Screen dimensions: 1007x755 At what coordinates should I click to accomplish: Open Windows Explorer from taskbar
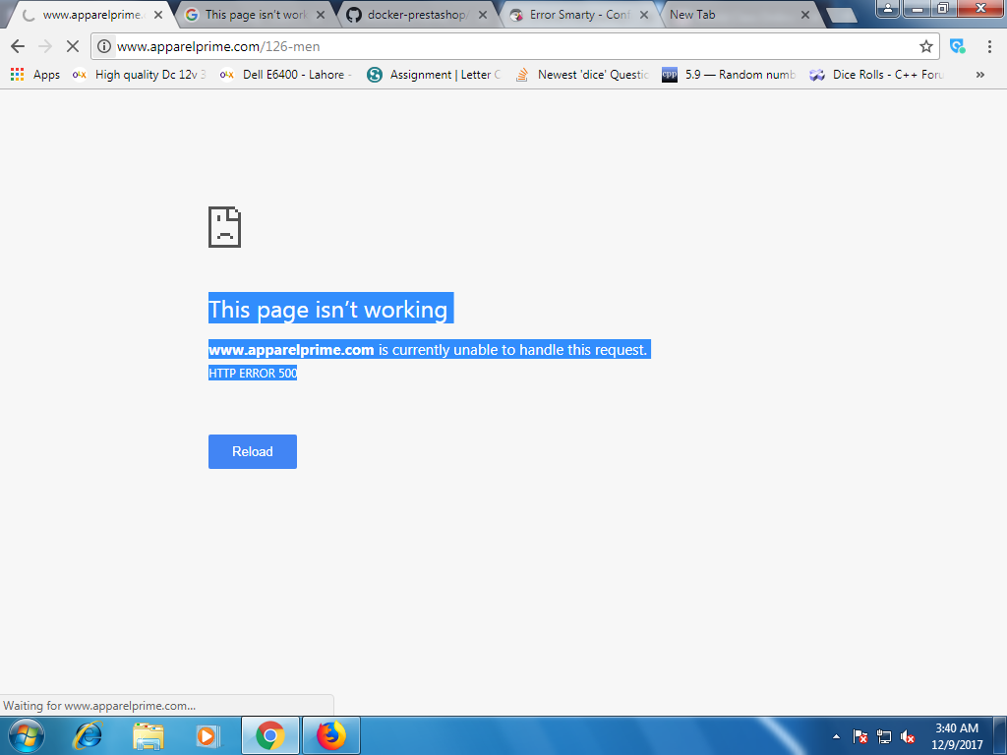[x=148, y=735]
